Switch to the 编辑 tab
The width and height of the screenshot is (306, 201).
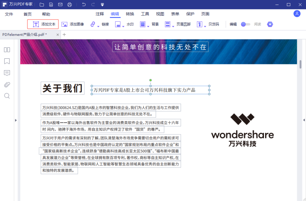[115, 14]
